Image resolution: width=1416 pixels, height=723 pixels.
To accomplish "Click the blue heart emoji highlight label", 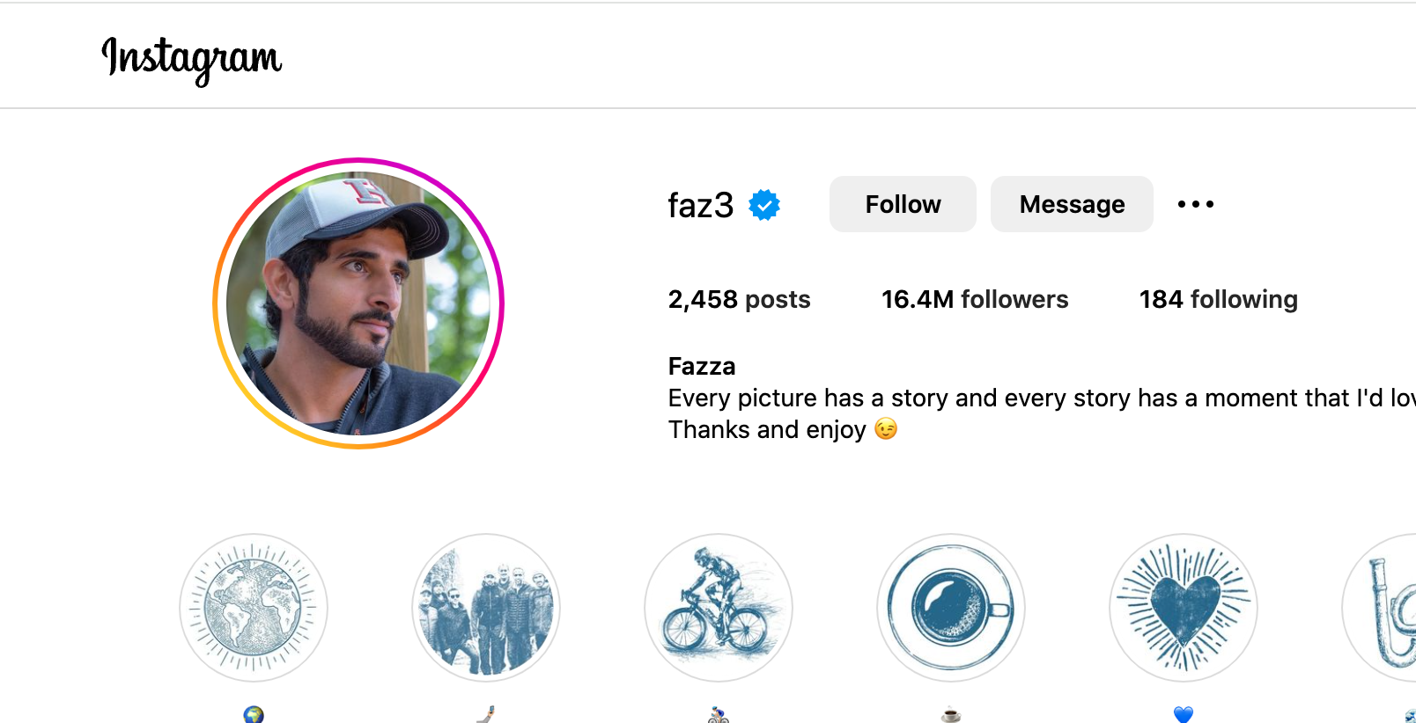I will [1184, 715].
